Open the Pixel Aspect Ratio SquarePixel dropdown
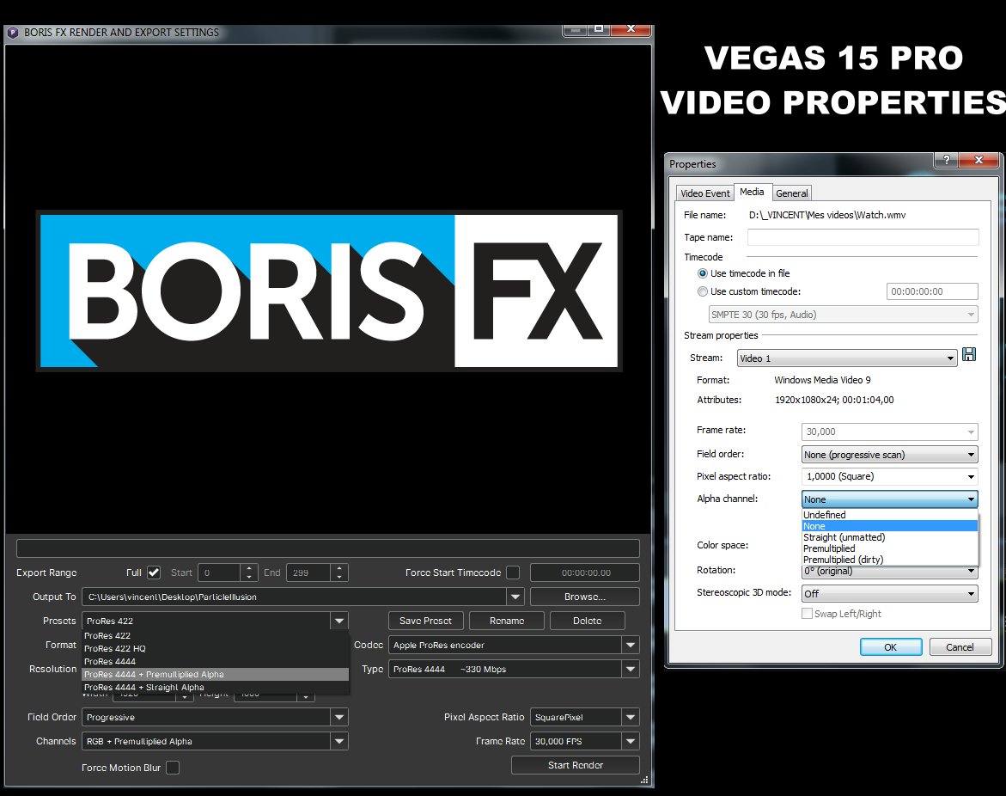The width and height of the screenshot is (1006, 796). [x=631, y=717]
